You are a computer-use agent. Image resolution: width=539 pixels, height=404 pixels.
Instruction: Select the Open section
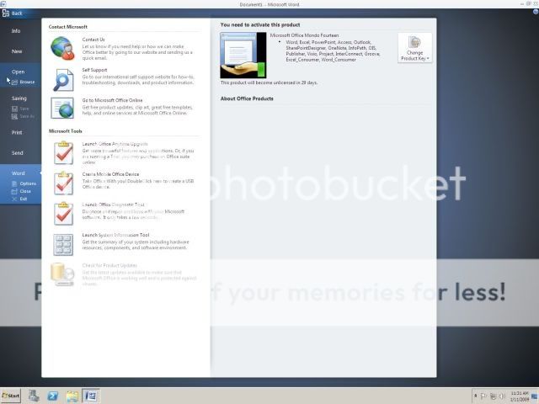tap(18, 72)
